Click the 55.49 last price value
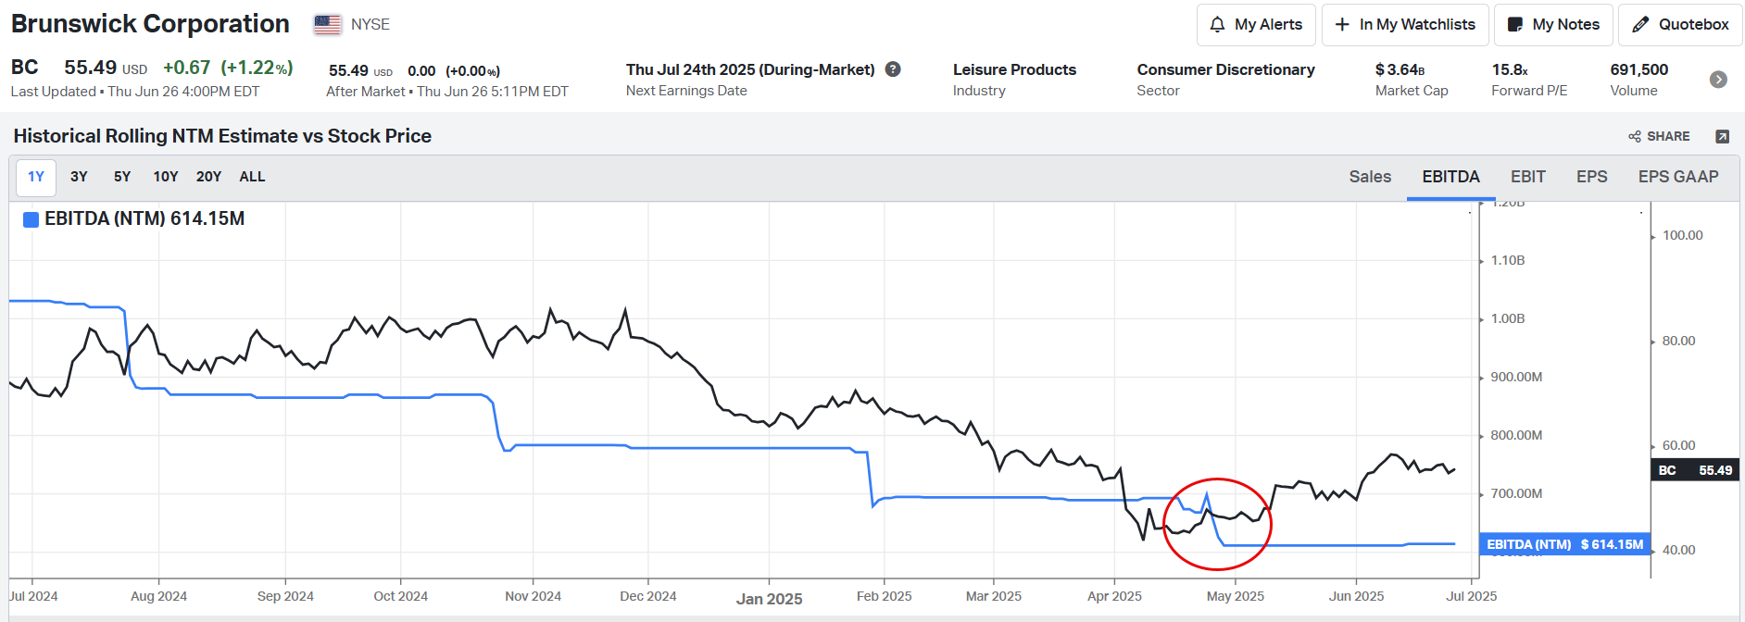 click(x=91, y=68)
